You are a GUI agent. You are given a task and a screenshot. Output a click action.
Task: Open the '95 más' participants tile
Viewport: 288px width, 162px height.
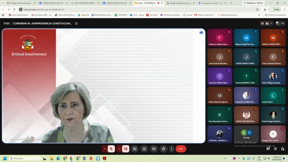coord(246,134)
